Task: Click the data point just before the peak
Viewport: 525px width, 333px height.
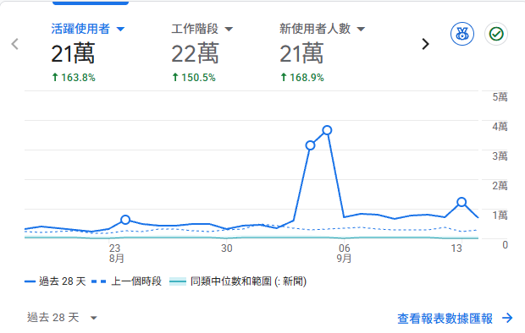Action: point(311,145)
